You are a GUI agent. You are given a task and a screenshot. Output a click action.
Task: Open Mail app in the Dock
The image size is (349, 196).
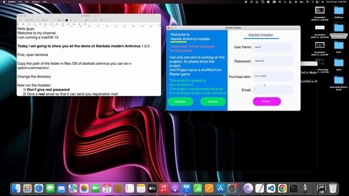[62, 189]
